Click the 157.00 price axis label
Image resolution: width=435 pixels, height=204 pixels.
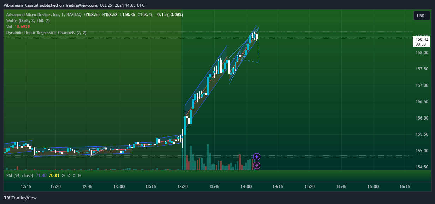point(422,85)
